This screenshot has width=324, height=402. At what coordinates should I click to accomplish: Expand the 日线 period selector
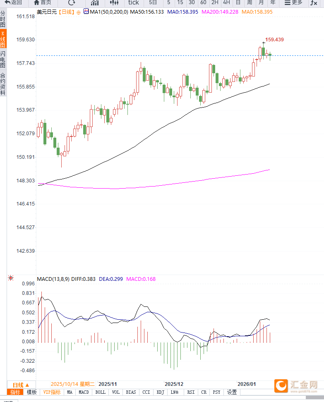pos(22,384)
